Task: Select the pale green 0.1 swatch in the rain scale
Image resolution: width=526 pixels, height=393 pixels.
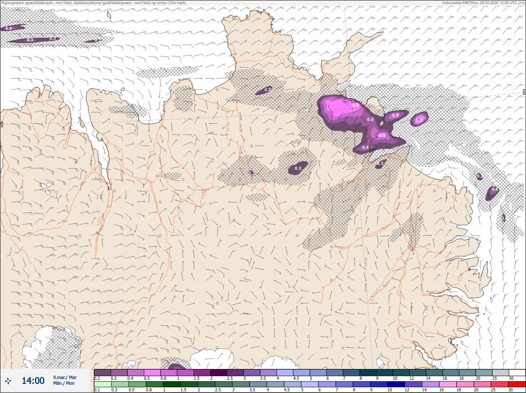Action: (102, 384)
